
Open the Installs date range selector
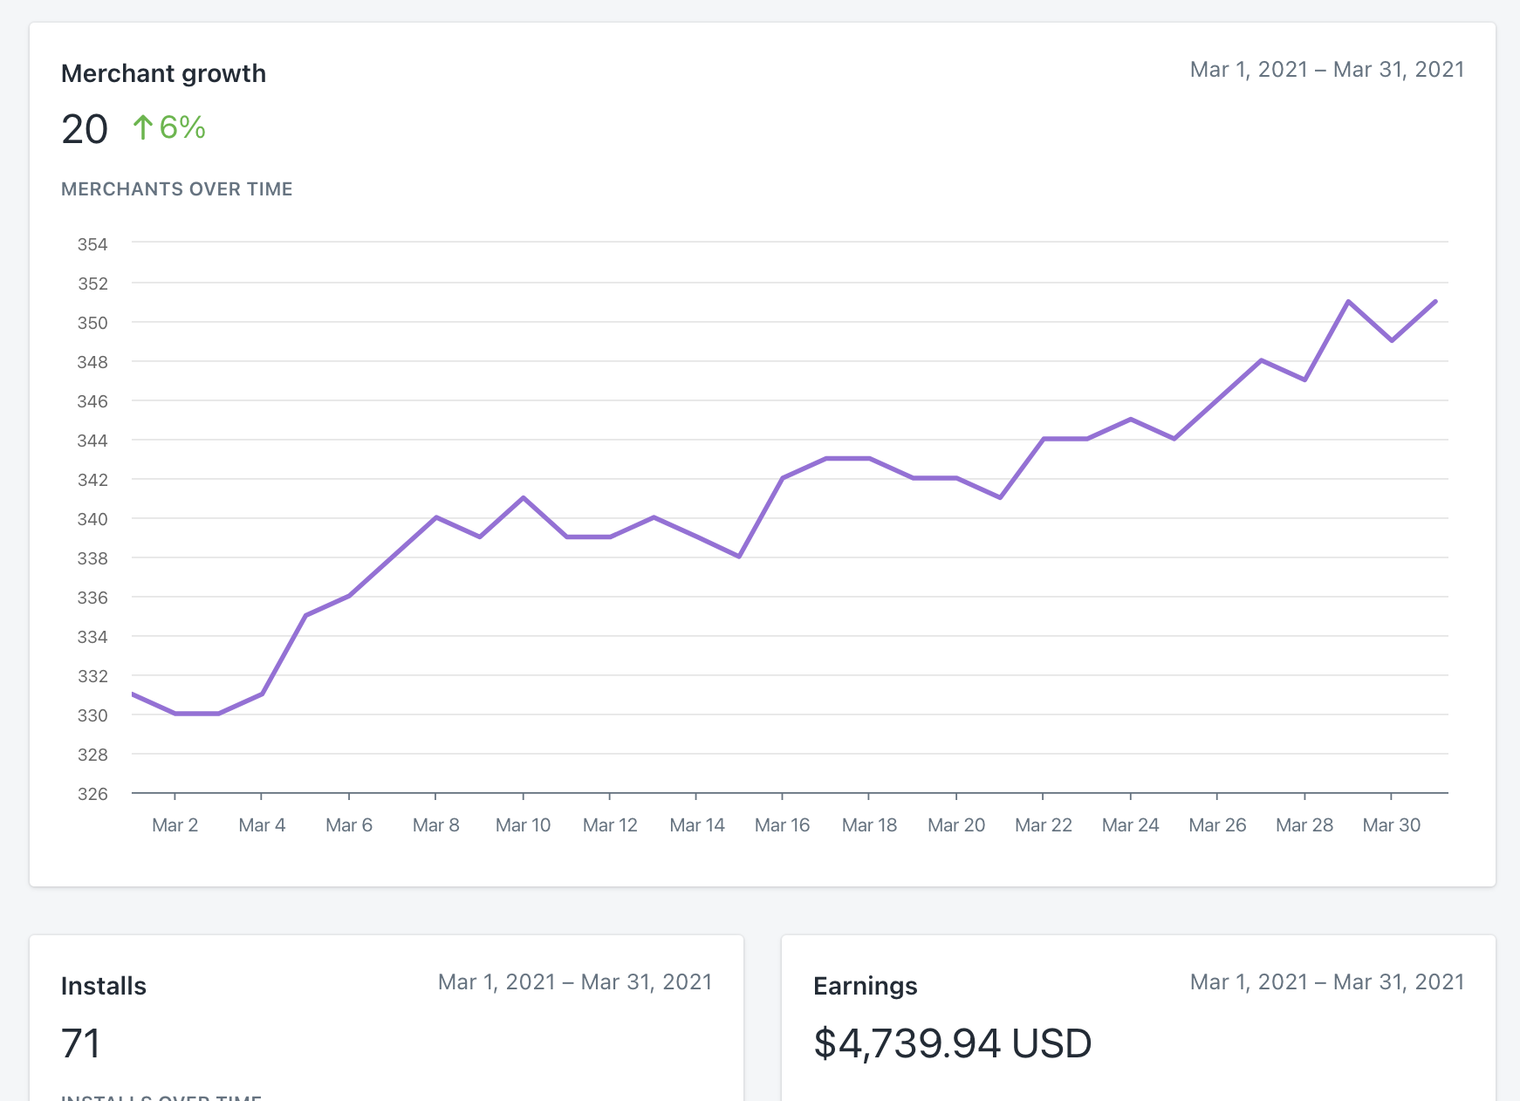[575, 981]
